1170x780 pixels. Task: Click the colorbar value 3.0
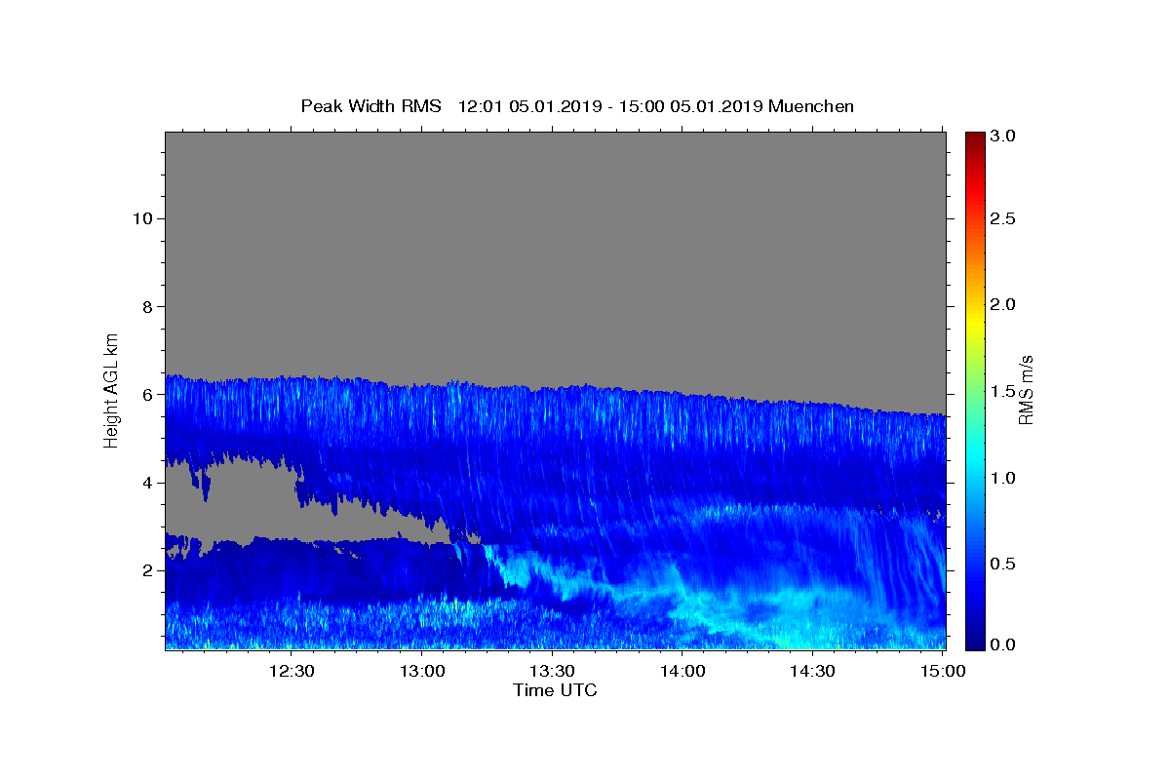click(x=1005, y=136)
